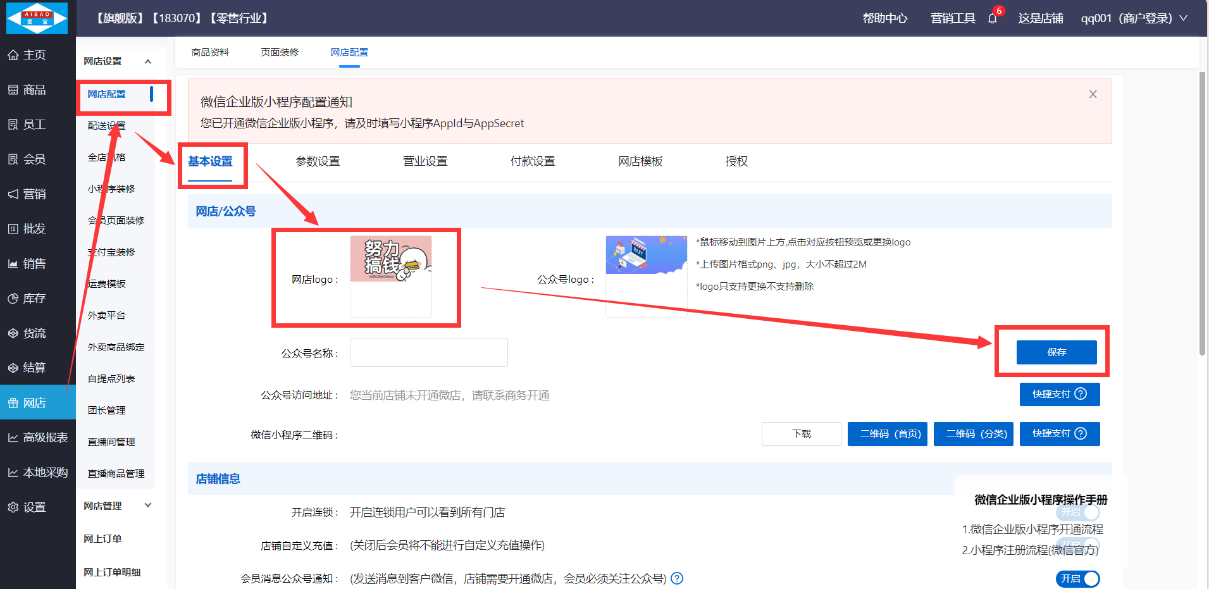This screenshot has height=589, width=1209.
Task: Open the qq001 account dropdown
Action: pyautogui.click(x=1133, y=18)
